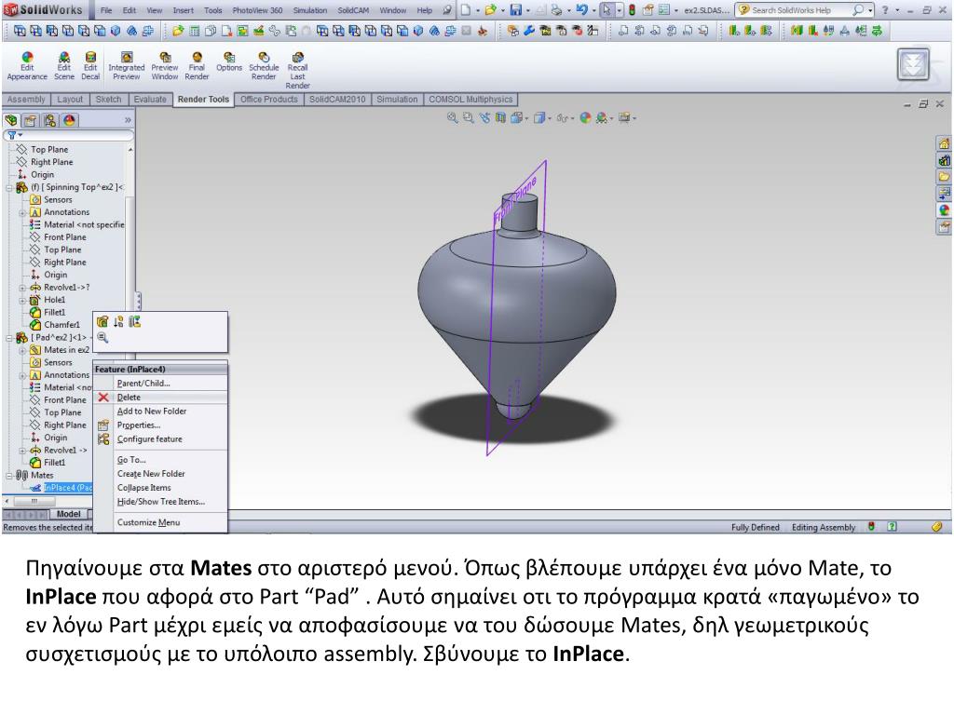Expand the Revolve1->? feature
The image size is (954, 715).
pyautogui.click(x=22, y=288)
